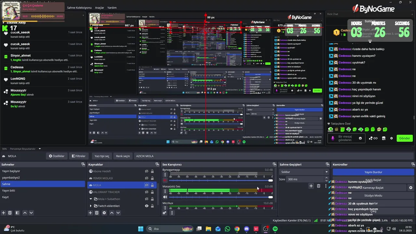Open Kick chat settings gear icon
Viewport: 416px width, 234px height.
coord(392,138)
